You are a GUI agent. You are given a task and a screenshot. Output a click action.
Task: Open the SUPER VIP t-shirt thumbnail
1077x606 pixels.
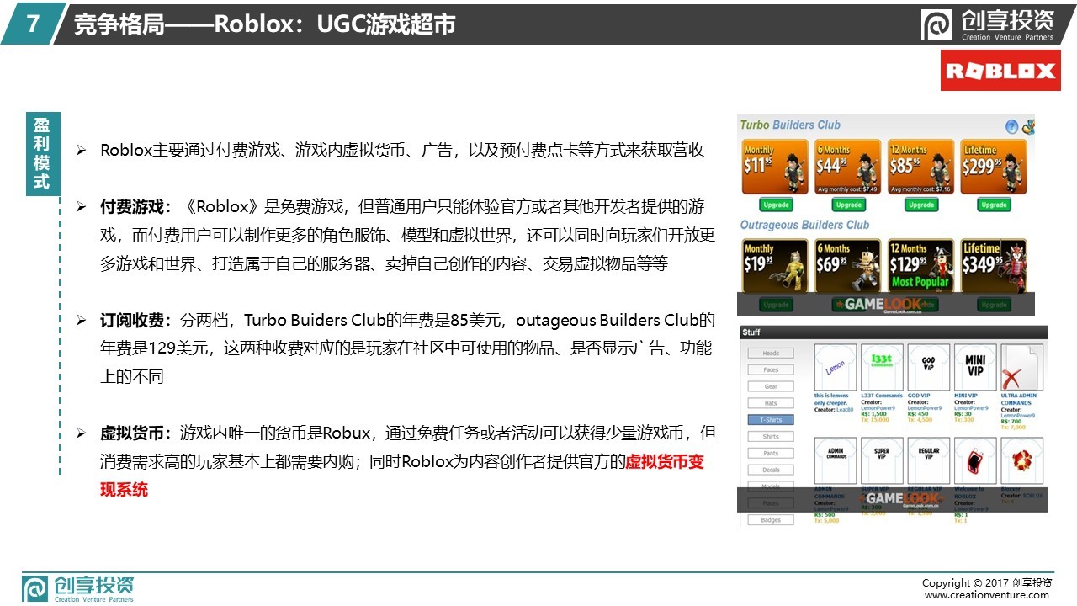(882, 460)
